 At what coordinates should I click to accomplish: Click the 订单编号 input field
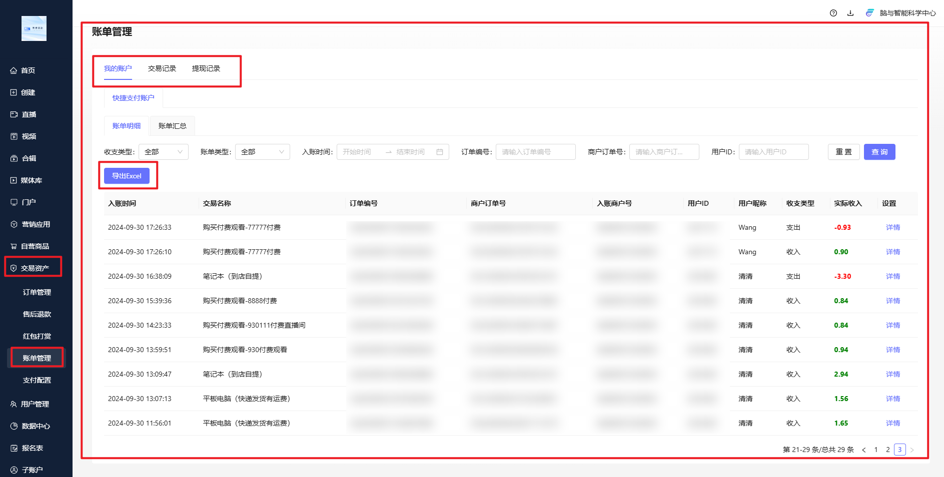535,152
